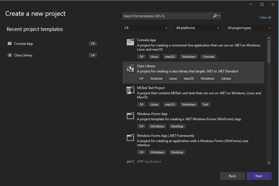The height and width of the screenshot is (186, 279).
Task: Click the Class Library template icon
Action: click(130, 68)
